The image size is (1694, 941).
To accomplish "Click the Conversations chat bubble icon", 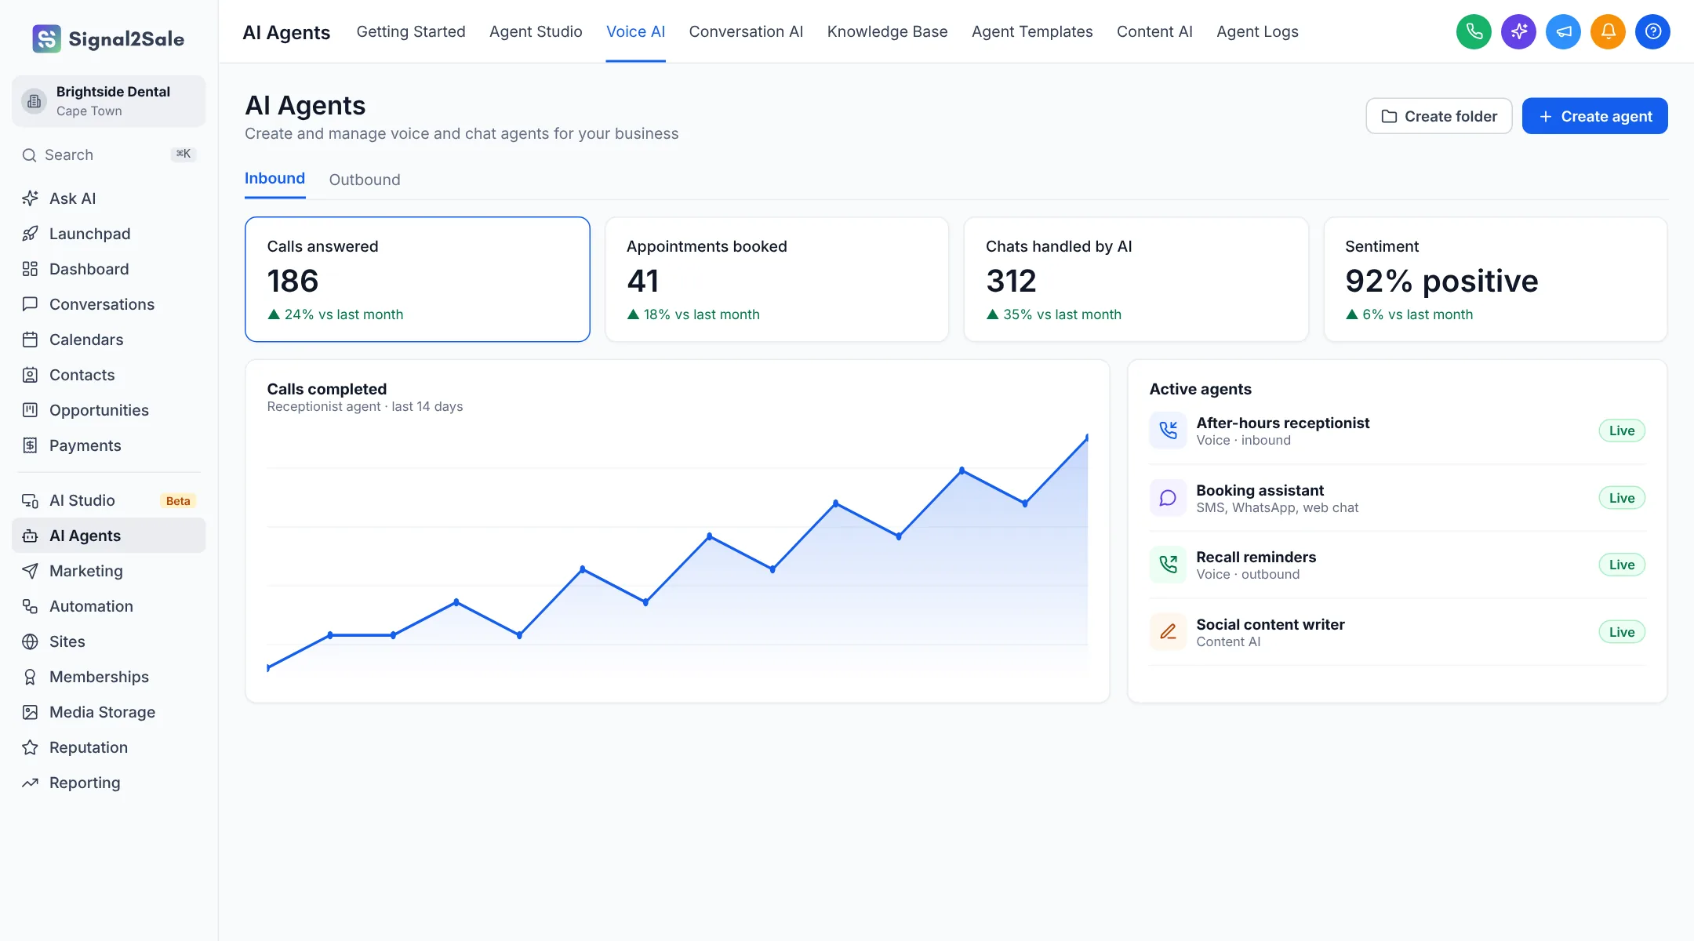I will click(30, 304).
